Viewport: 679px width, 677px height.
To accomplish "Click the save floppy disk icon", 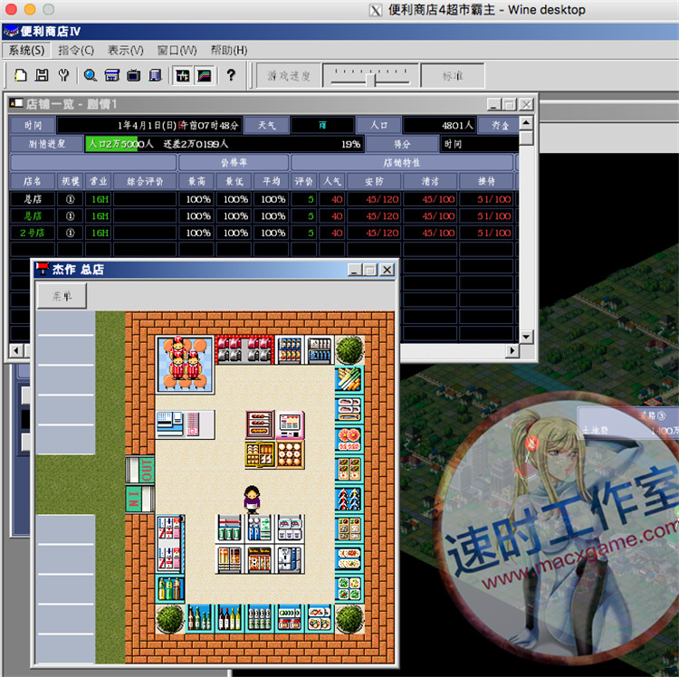I will pyautogui.click(x=42, y=76).
